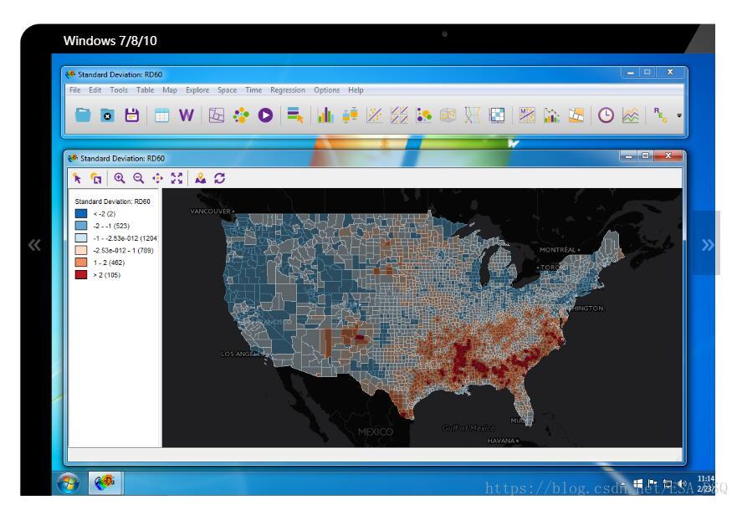Open the 3D scatter plot cube icon
Viewport: 737px width, 505px height.
(x=448, y=115)
